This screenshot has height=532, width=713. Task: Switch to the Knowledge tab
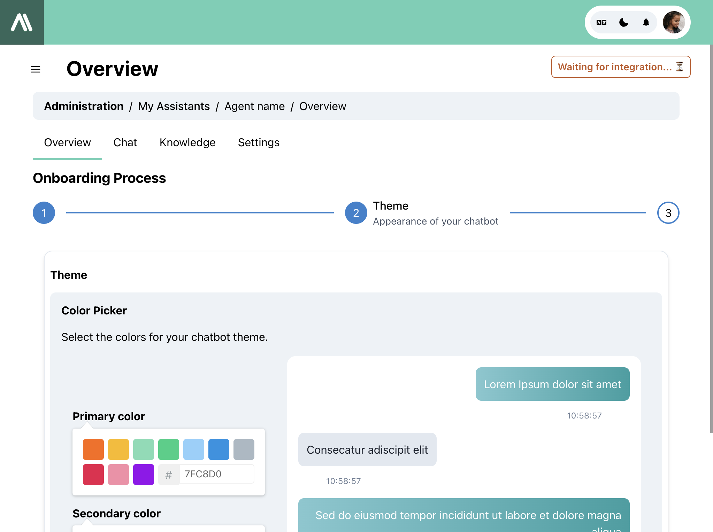(x=187, y=142)
